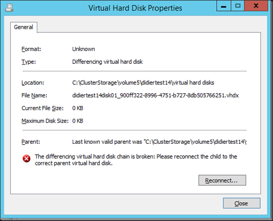Click the virtual disk icon in title bar

(x=9, y=8)
